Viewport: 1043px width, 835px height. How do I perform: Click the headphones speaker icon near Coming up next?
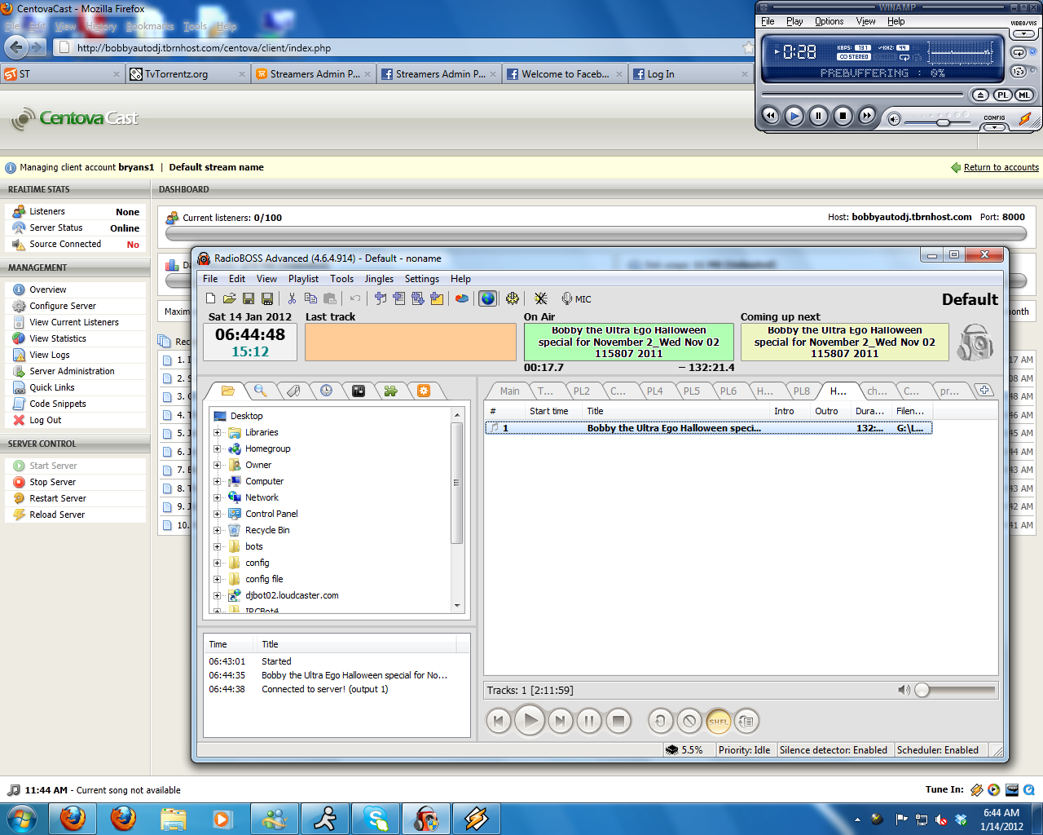pos(975,342)
